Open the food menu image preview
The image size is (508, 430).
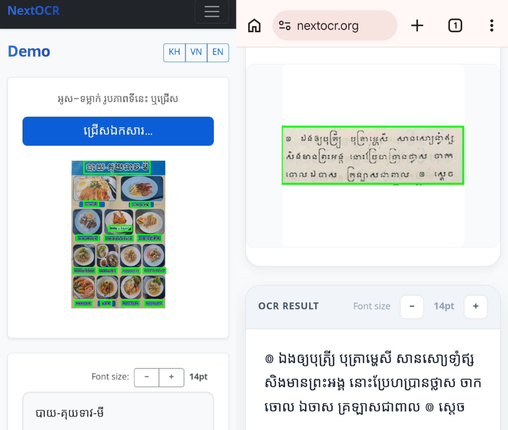(118, 234)
